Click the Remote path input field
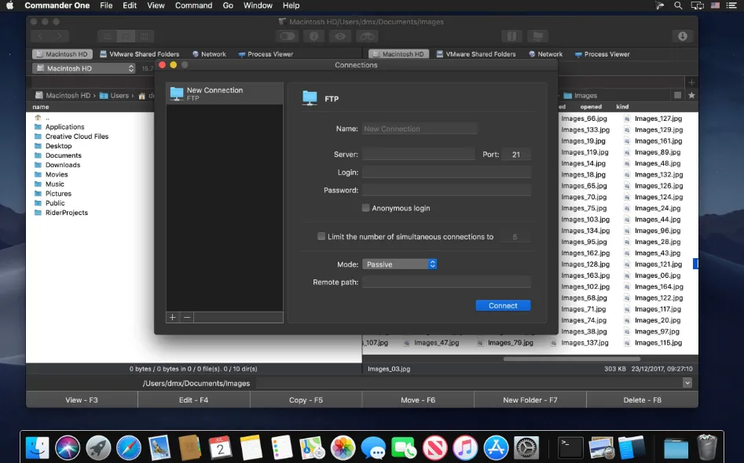The height and width of the screenshot is (463, 744). point(446,282)
